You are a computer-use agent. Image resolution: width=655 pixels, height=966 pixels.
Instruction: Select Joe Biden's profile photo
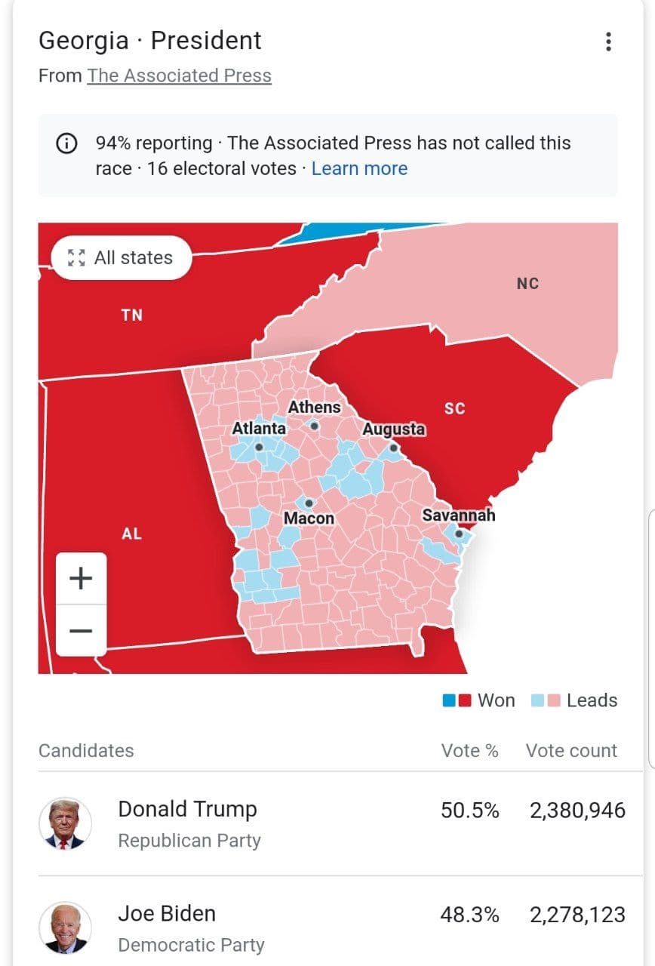coord(65,928)
